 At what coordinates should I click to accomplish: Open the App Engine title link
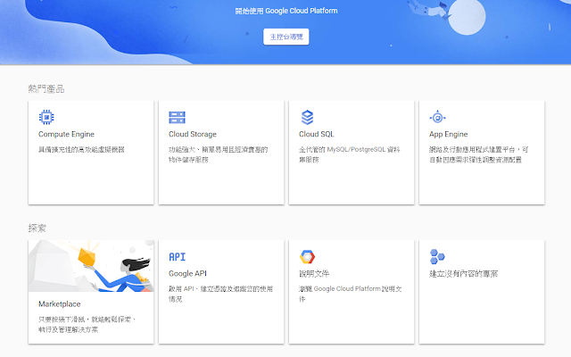point(448,134)
